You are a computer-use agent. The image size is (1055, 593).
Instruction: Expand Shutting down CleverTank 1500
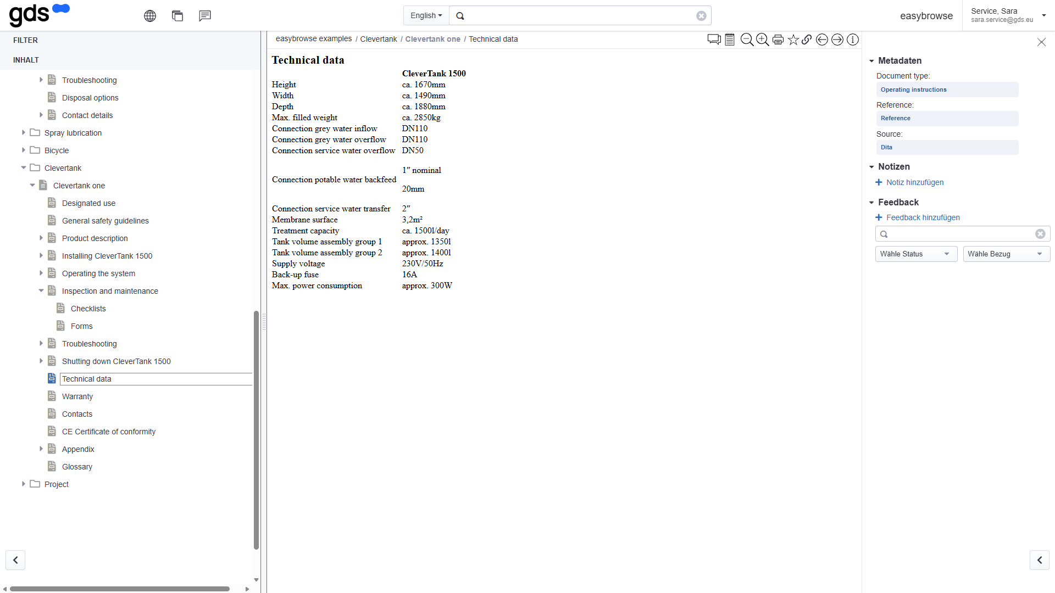(41, 361)
